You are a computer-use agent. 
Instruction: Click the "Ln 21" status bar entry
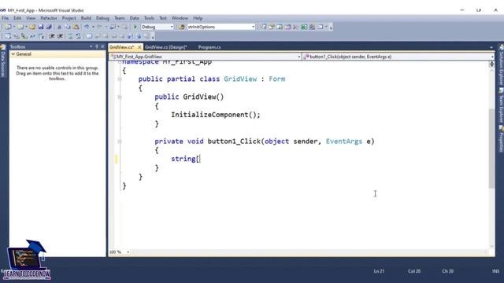coord(379,271)
